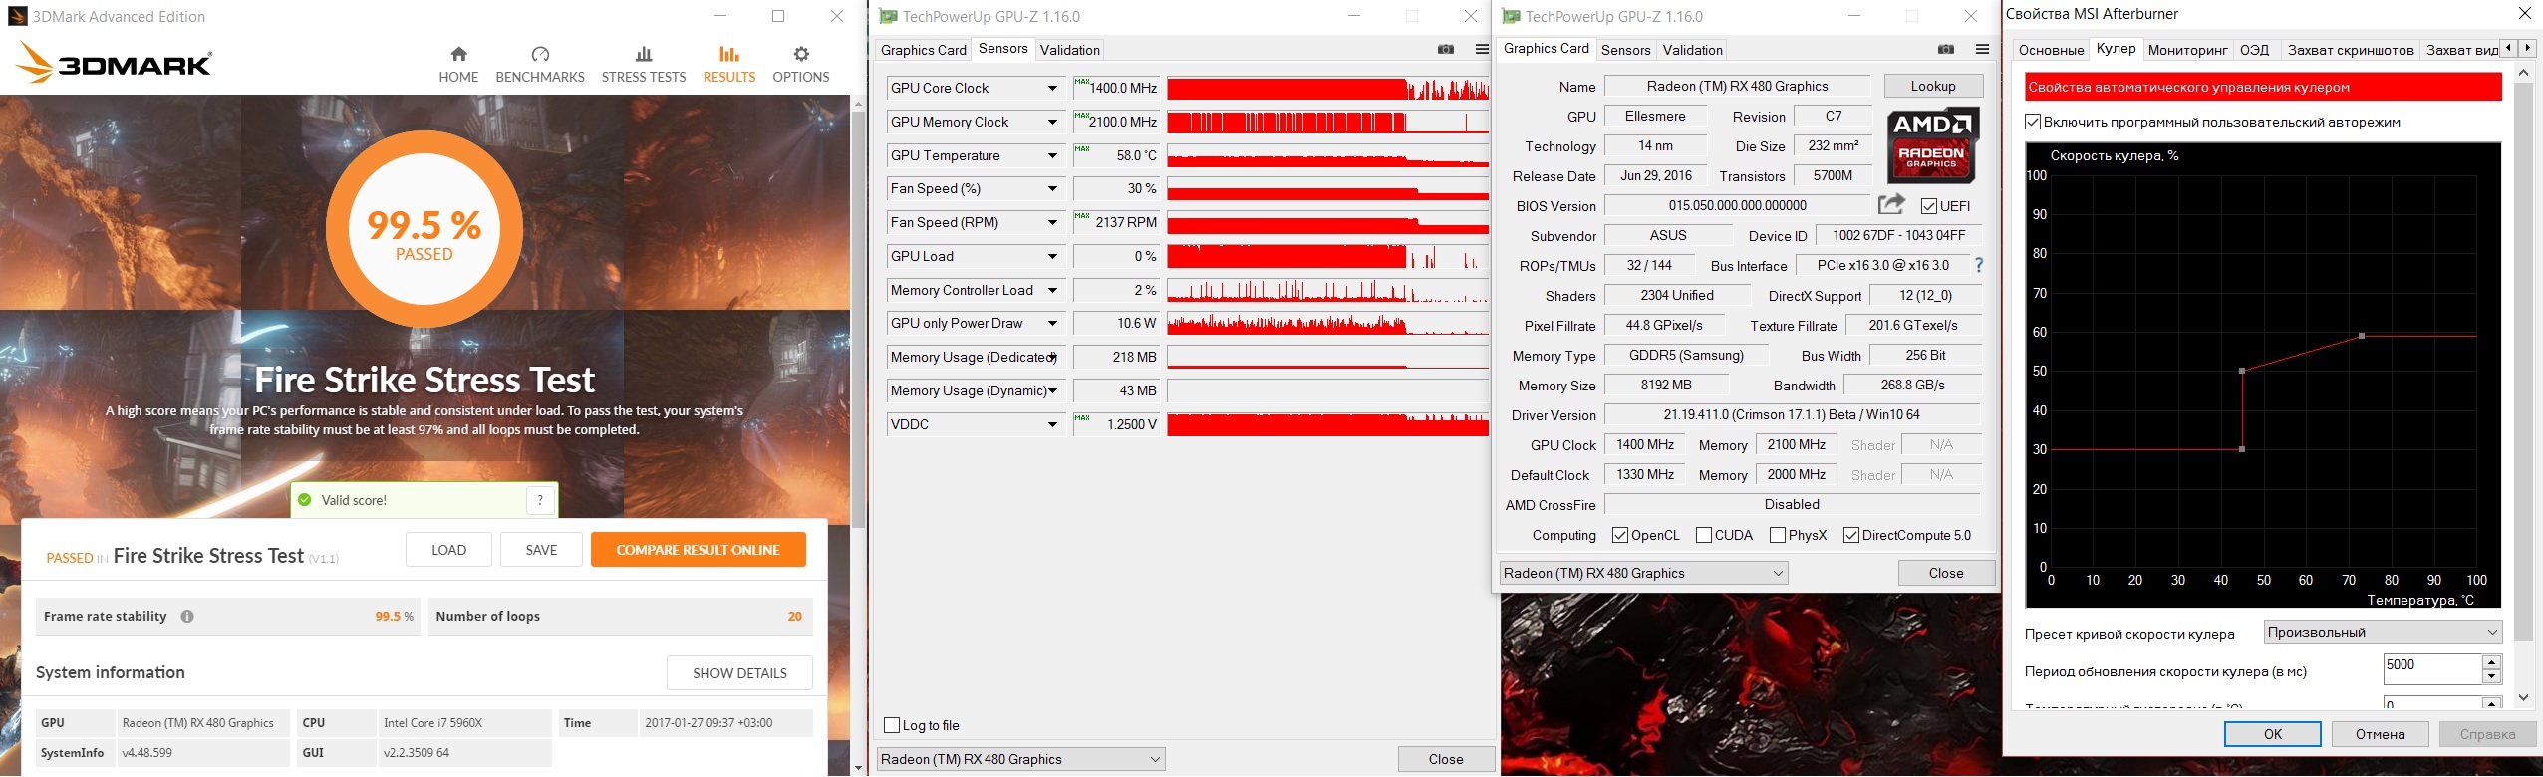Click the Bus Interface question mark icon
2543x777 pixels.
(1979, 265)
